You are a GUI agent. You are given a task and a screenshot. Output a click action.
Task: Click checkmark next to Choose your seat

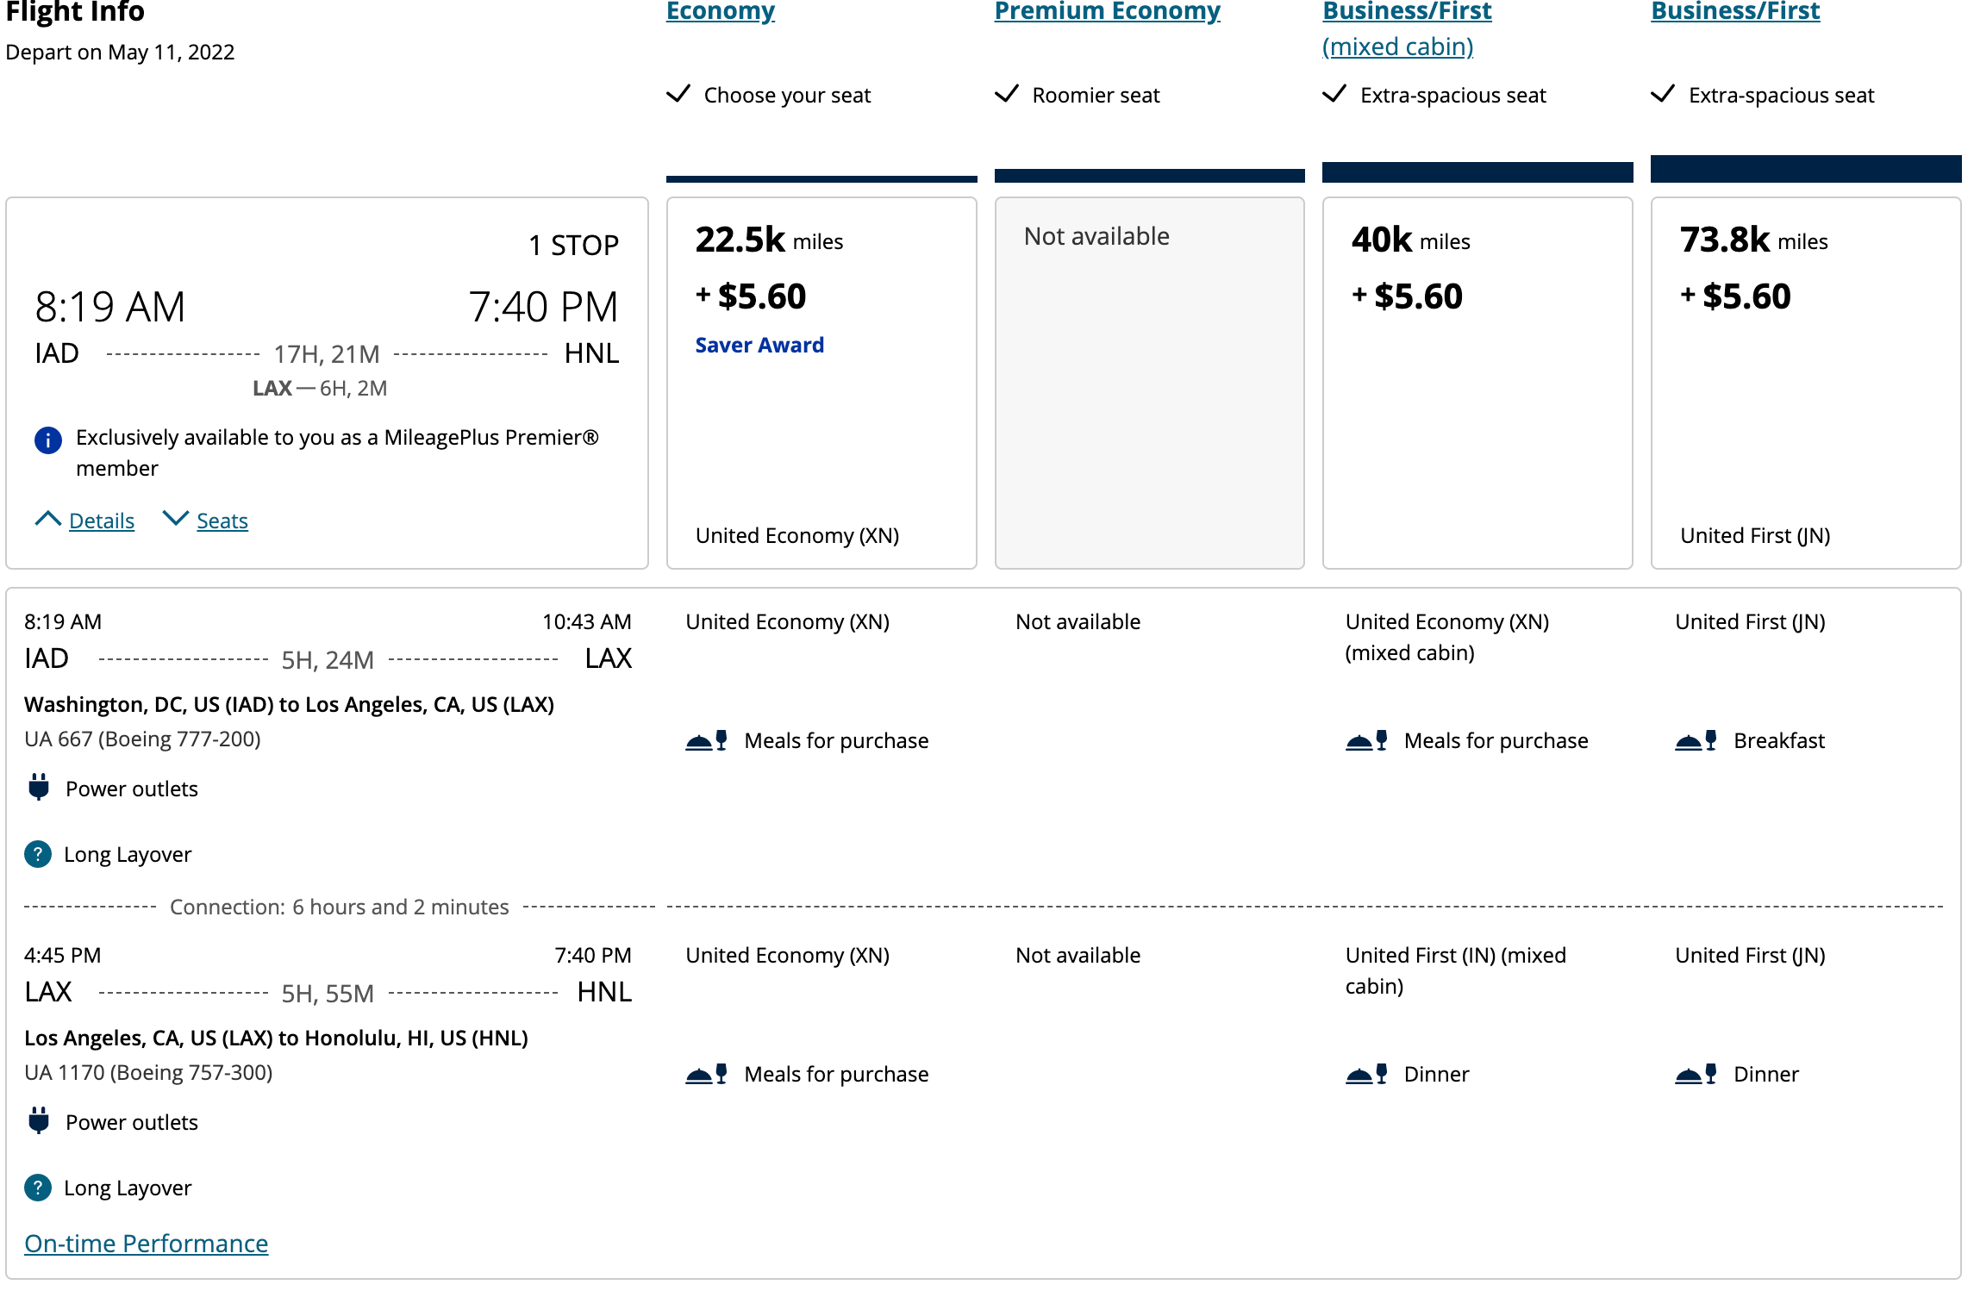[678, 93]
